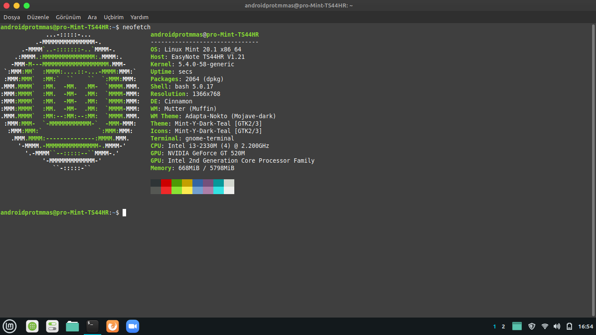Click the 'OS: Linux Mint 20.1 x86_64' line
596x335 pixels.
click(196, 49)
